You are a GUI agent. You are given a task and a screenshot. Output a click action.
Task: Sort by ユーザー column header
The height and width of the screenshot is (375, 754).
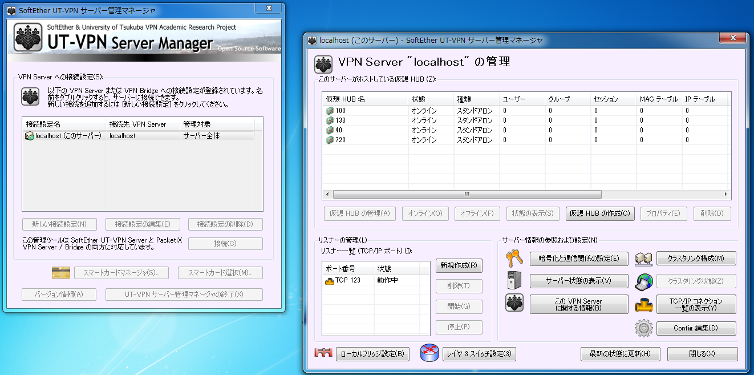(x=522, y=99)
